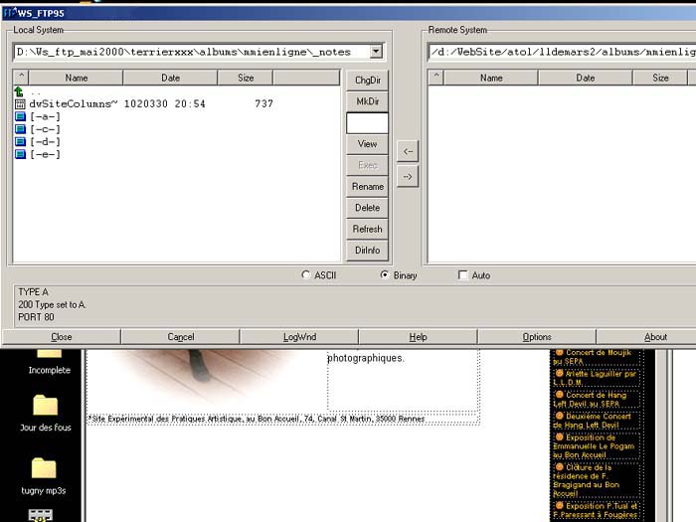The image size is (696, 522).
Task: Click the Site Expérimental des Pratiques Artistique footnote
Action: coord(257,419)
